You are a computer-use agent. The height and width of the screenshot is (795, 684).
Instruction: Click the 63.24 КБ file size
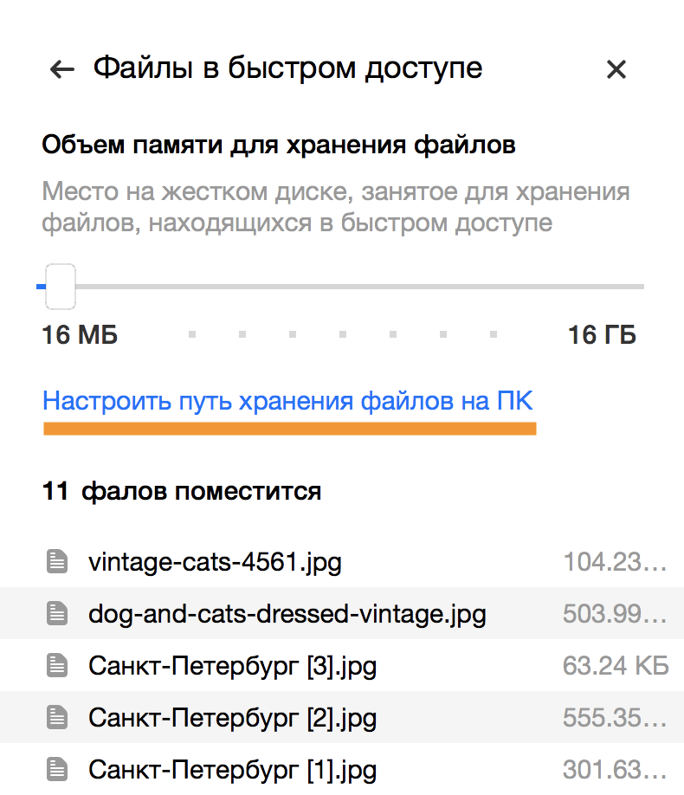tap(616, 666)
